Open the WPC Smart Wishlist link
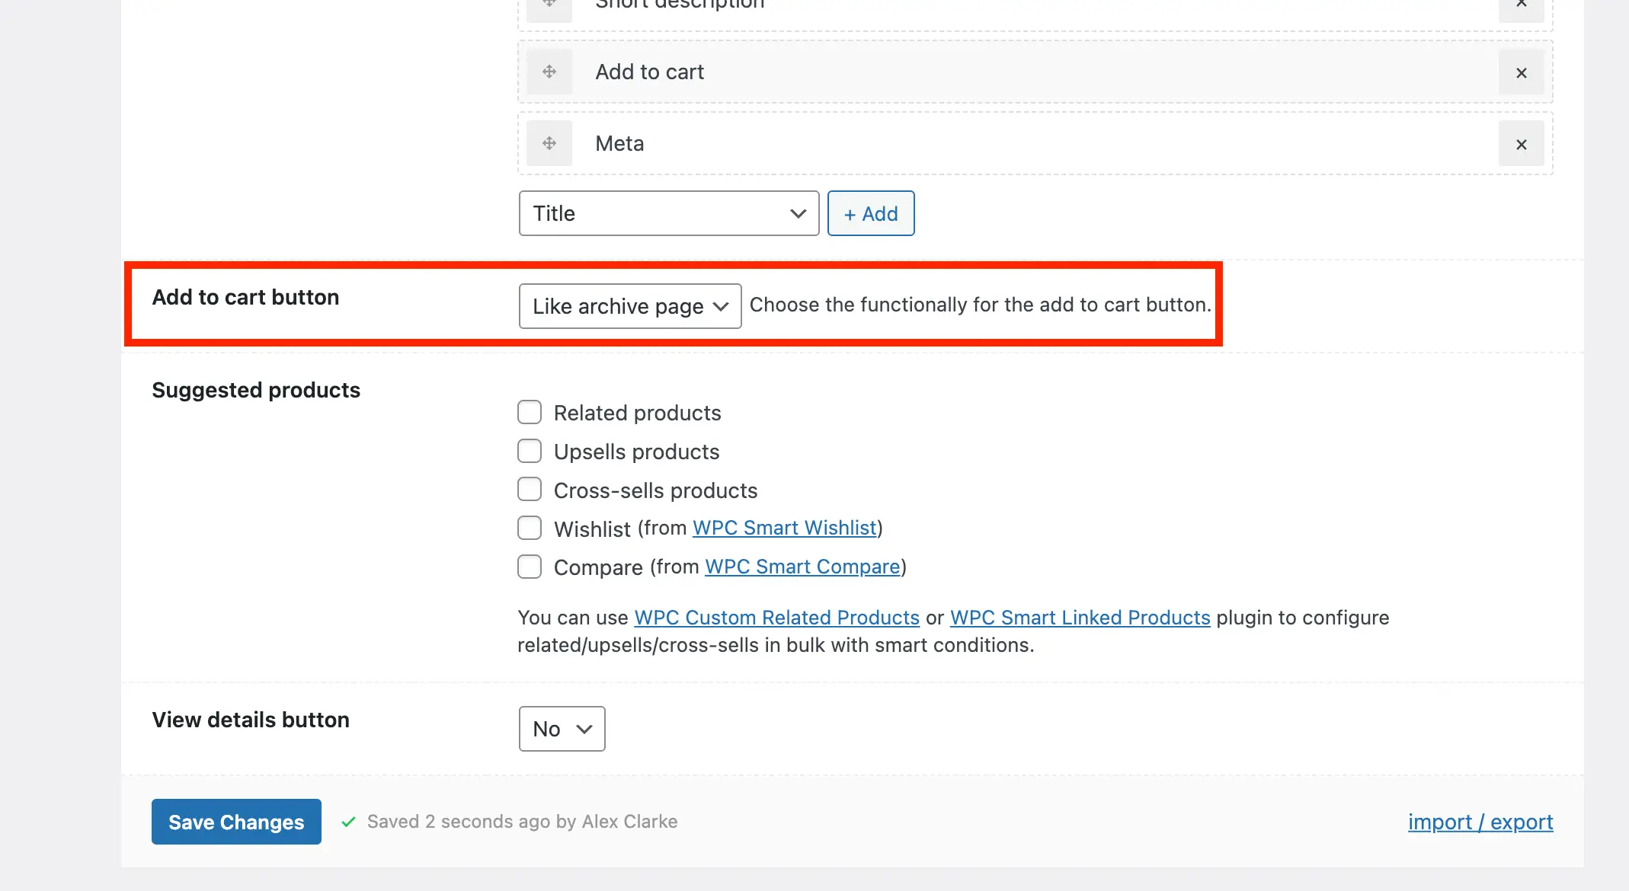Image resolution: width=1629 pixels, height=891 pixels. (784, 529)
